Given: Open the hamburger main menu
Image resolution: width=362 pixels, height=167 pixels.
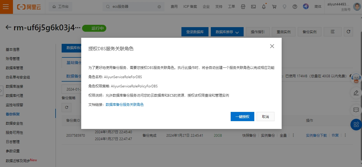Looking at the screenshot, I should coord(6,7).
